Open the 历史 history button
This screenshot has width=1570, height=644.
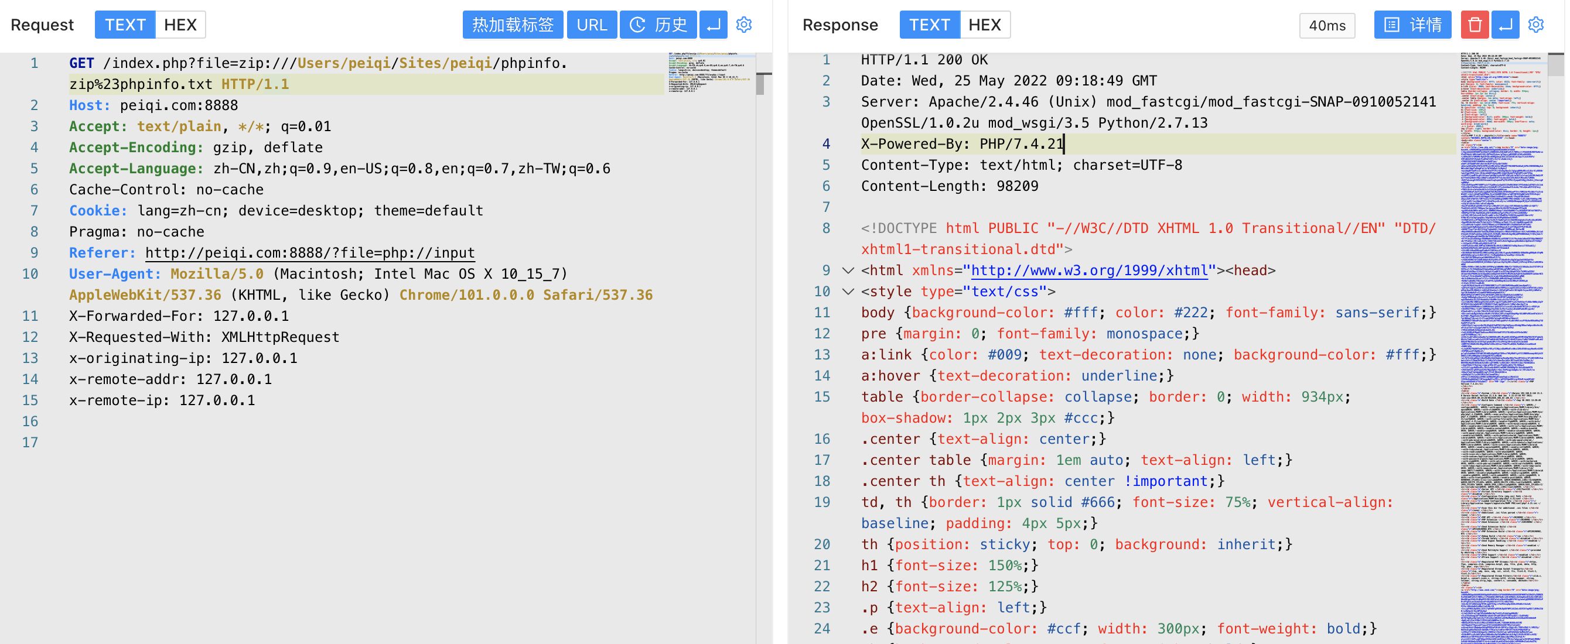click(658, 25)
